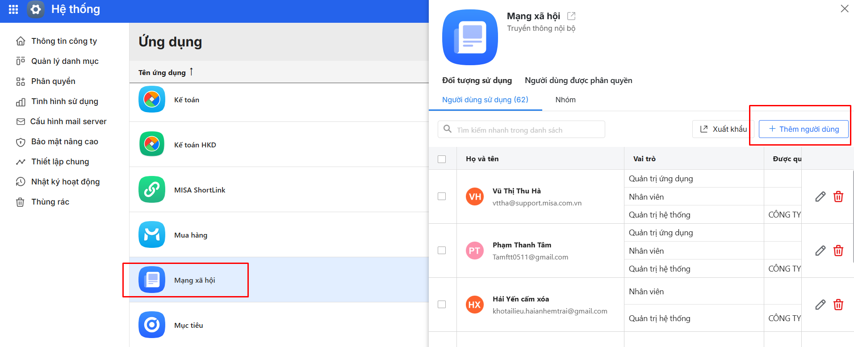
Task: Tick the select-all checkbox in table header
Action: point(442,159)
